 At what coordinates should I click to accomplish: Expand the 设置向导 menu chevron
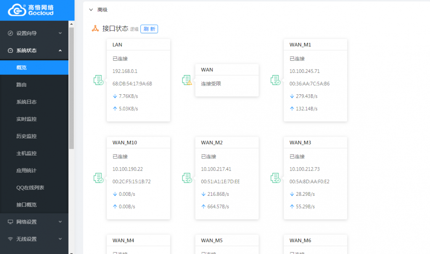pyautogui.click(x=60, y=33)
